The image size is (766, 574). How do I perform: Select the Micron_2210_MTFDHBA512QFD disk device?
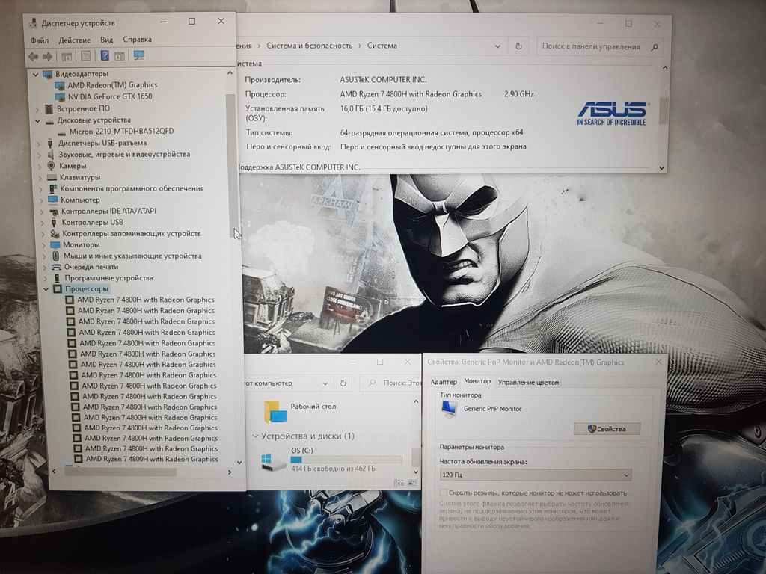click(x=121, y=132)
